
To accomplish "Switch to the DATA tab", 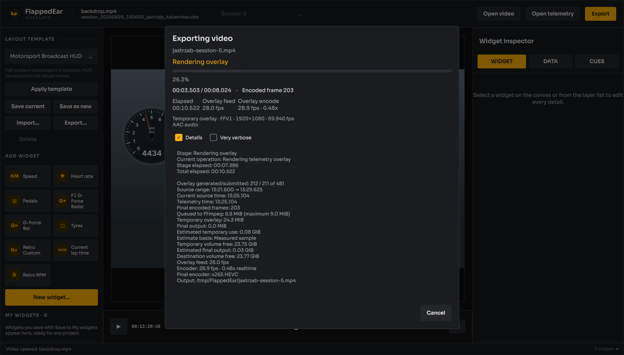I will click(550, 61).
